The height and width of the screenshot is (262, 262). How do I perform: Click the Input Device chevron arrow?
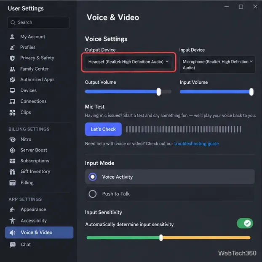point(251,61)
